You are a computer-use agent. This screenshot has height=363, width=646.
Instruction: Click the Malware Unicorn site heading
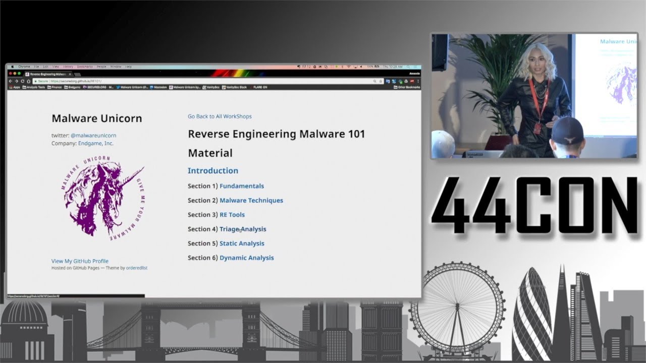tap(97, 118)
